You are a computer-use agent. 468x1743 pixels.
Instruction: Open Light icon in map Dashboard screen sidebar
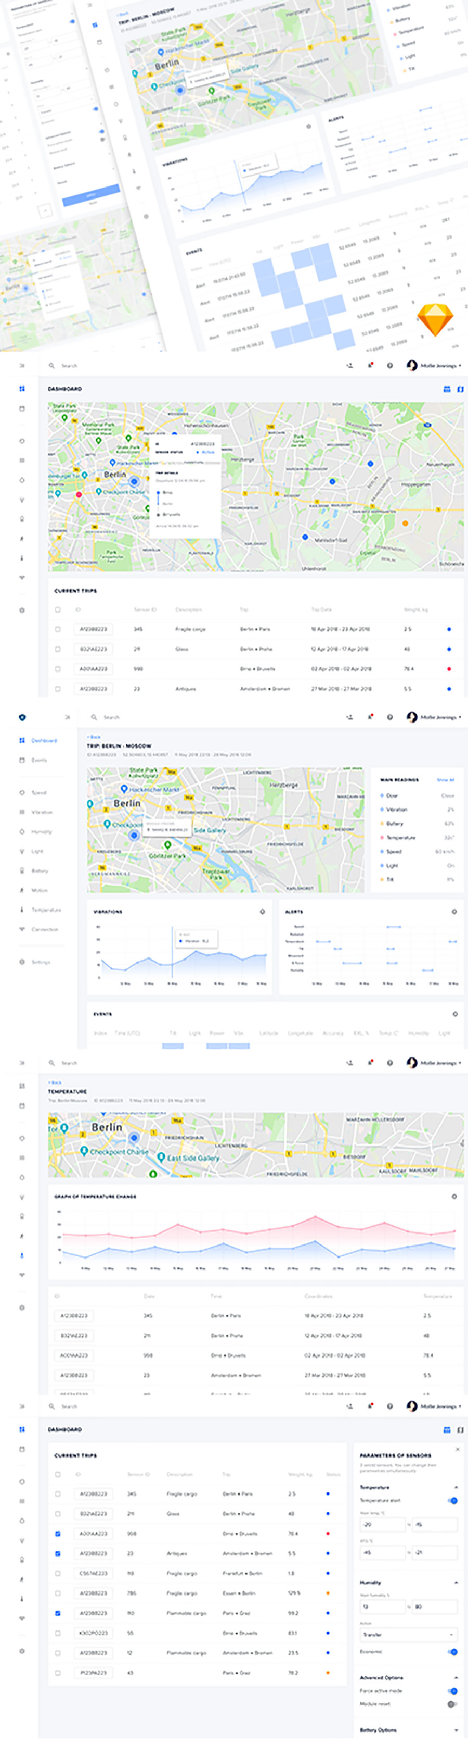click(x=22, y=500)
